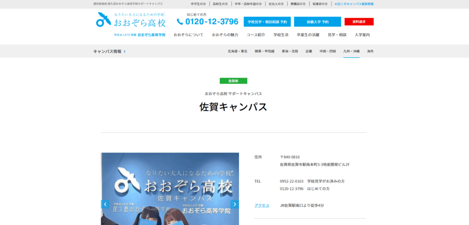
Task: Click the red 資料請求 button
Action: coord(359,22)
